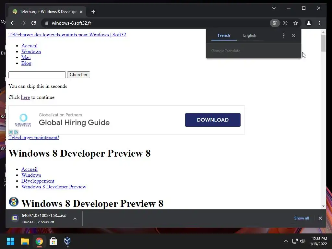
Task: Open the tab search dropdown arrow
Action: (274, 8)
